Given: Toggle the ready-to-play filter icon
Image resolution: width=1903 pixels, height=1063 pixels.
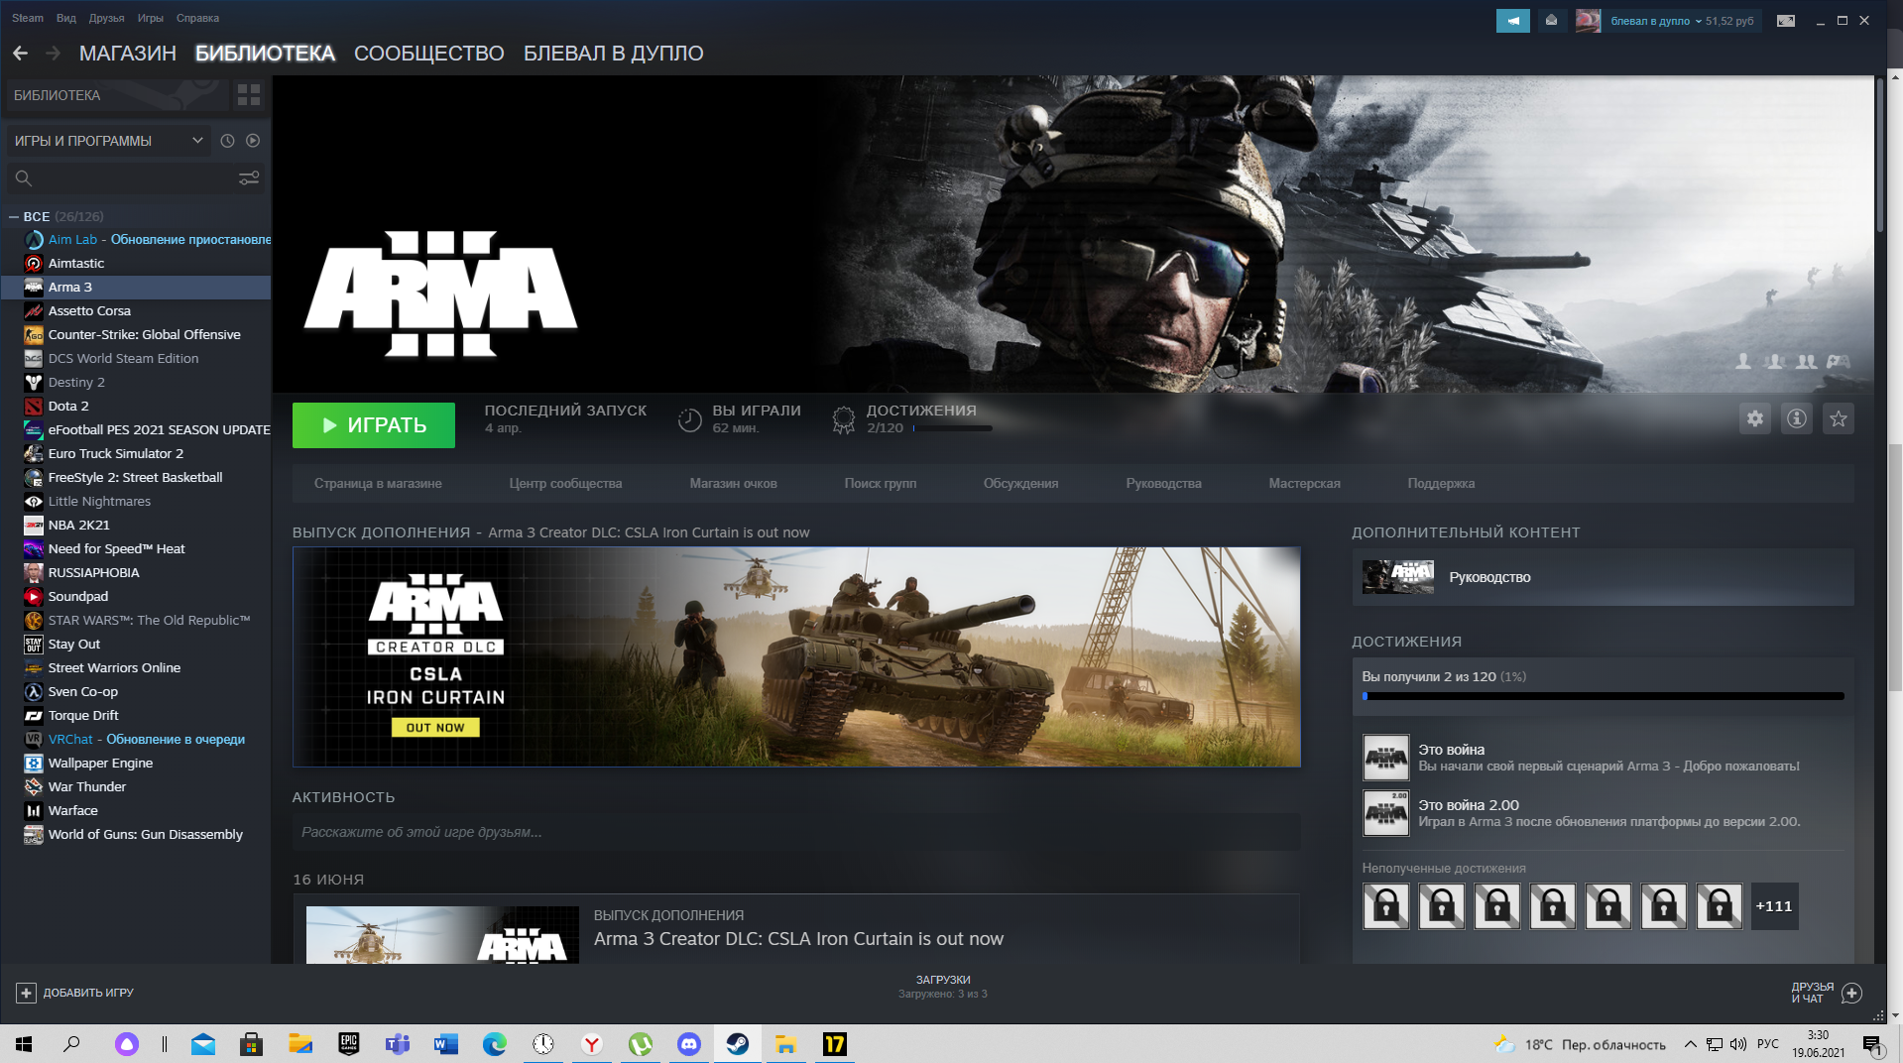Looking at the screenshot, I should (253, 141).
